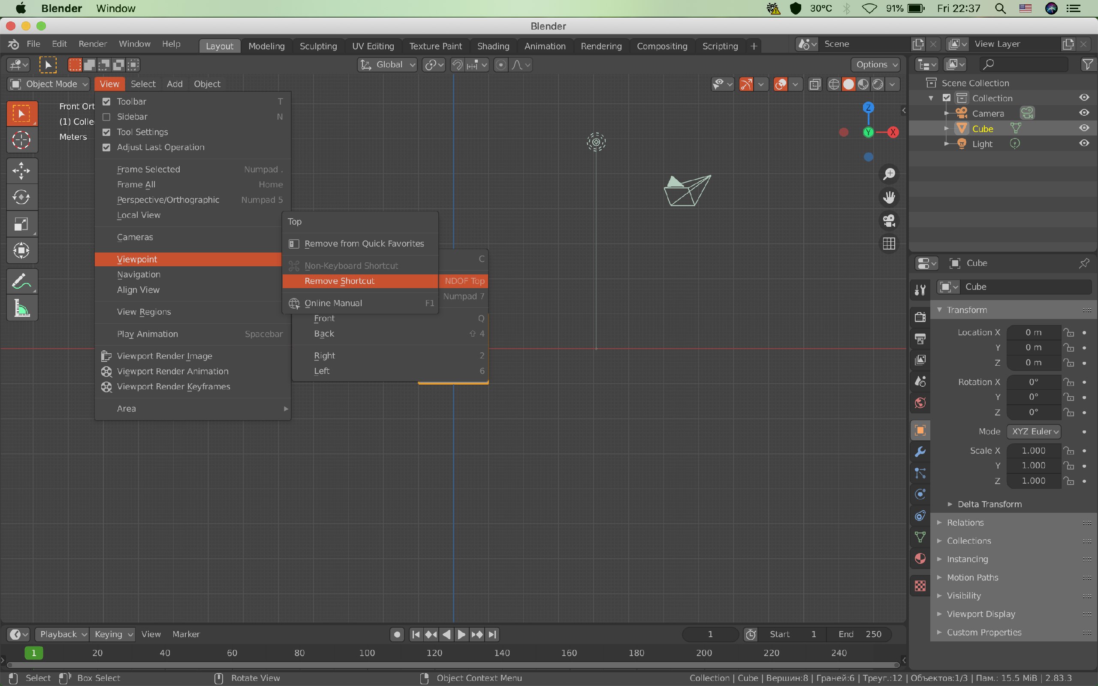Expand the Relations panel
1098x686 pixels.
[965, 523]
